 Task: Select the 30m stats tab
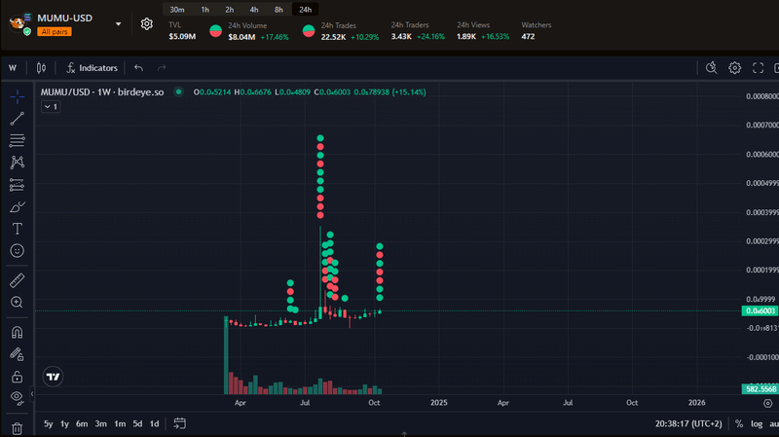tap(177, 10)
